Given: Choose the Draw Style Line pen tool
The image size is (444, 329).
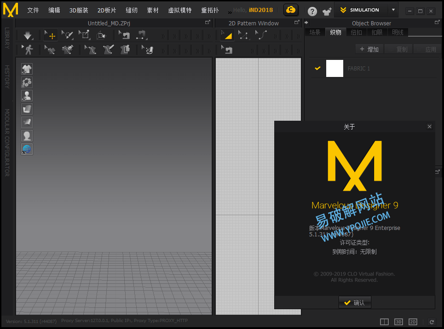Looking at the screenshot, I should pos(68,50).
